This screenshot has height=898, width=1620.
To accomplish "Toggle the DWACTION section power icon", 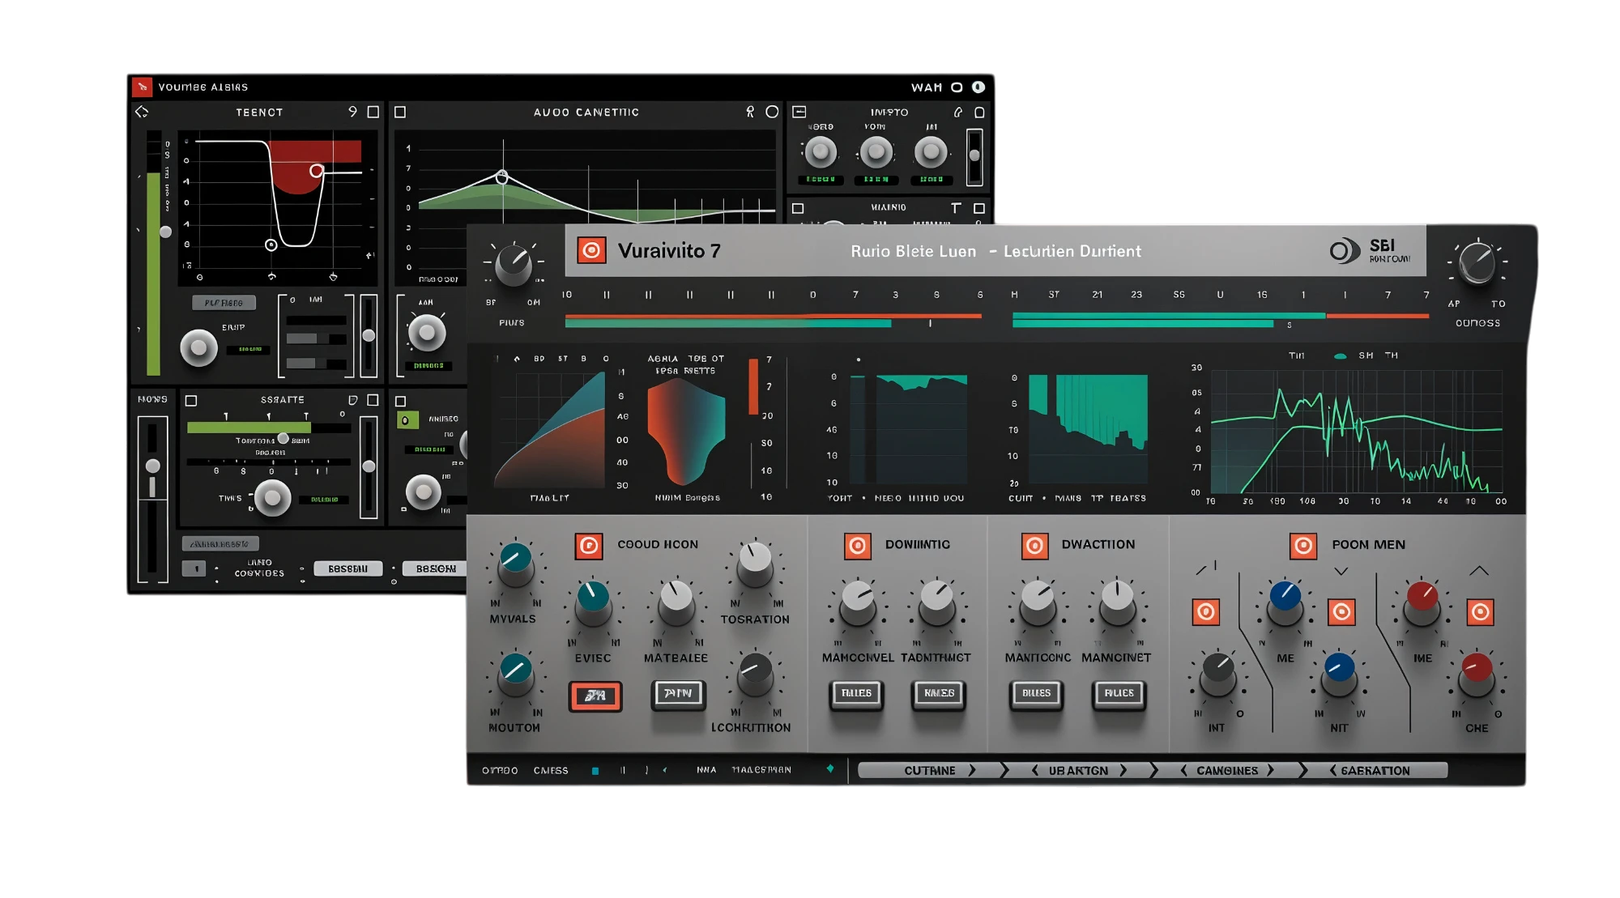I will coord(1034,546).
